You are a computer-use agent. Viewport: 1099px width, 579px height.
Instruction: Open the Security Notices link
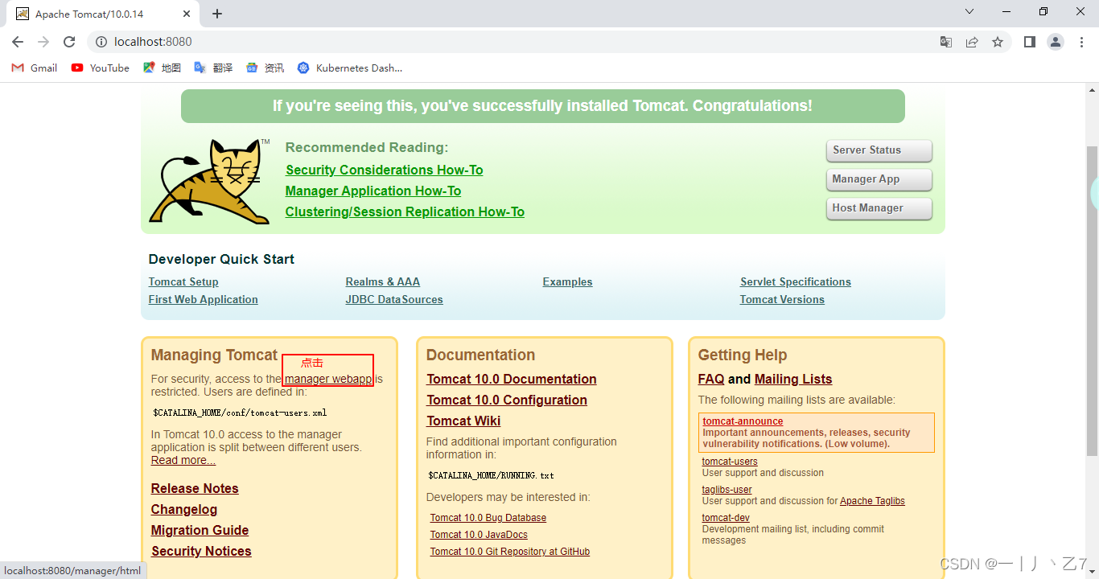click(201, 551)
